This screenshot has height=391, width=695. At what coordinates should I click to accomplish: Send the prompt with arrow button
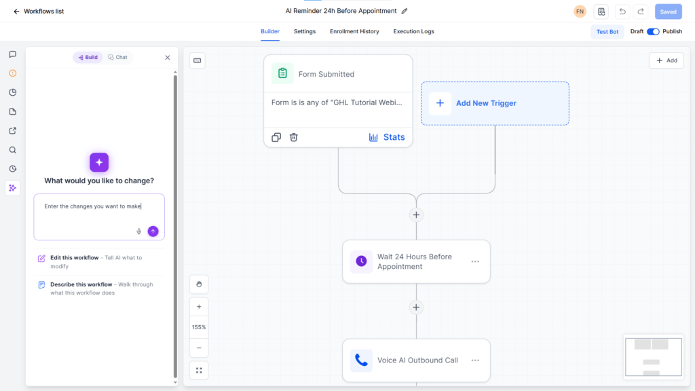coord(153,231)
